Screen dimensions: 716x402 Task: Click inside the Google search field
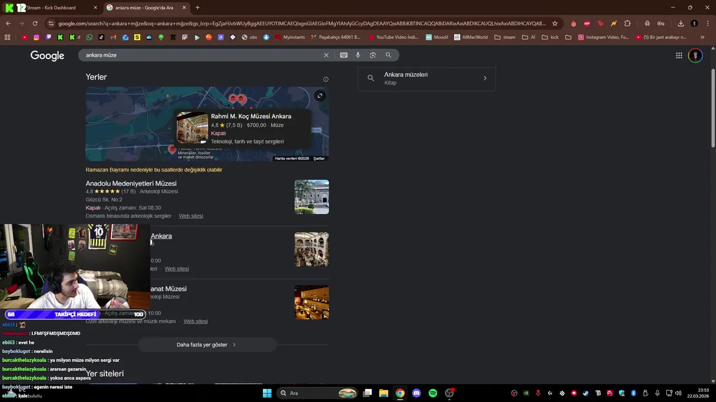point(201,55)
